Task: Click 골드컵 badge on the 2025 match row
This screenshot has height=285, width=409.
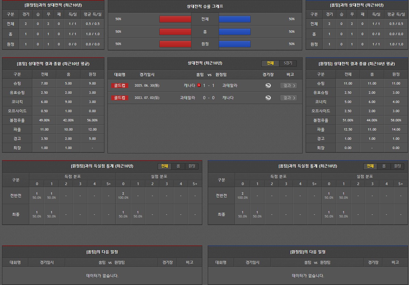Action: (119, 86)
